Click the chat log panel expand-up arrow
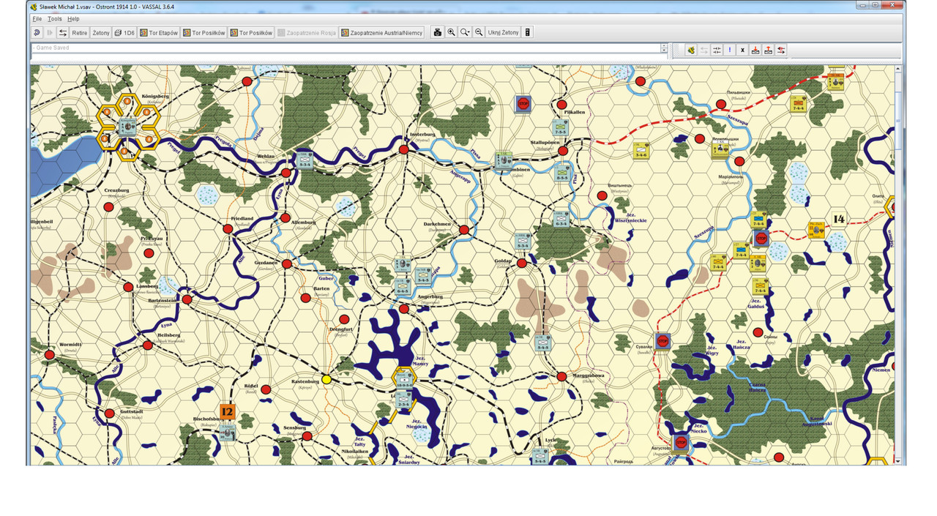This screenshot has height=516, width=937. pyautogui.click(x=664, y=46)
